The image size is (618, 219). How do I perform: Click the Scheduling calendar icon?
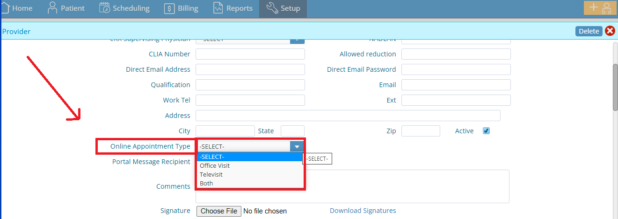tap(105, 8)
